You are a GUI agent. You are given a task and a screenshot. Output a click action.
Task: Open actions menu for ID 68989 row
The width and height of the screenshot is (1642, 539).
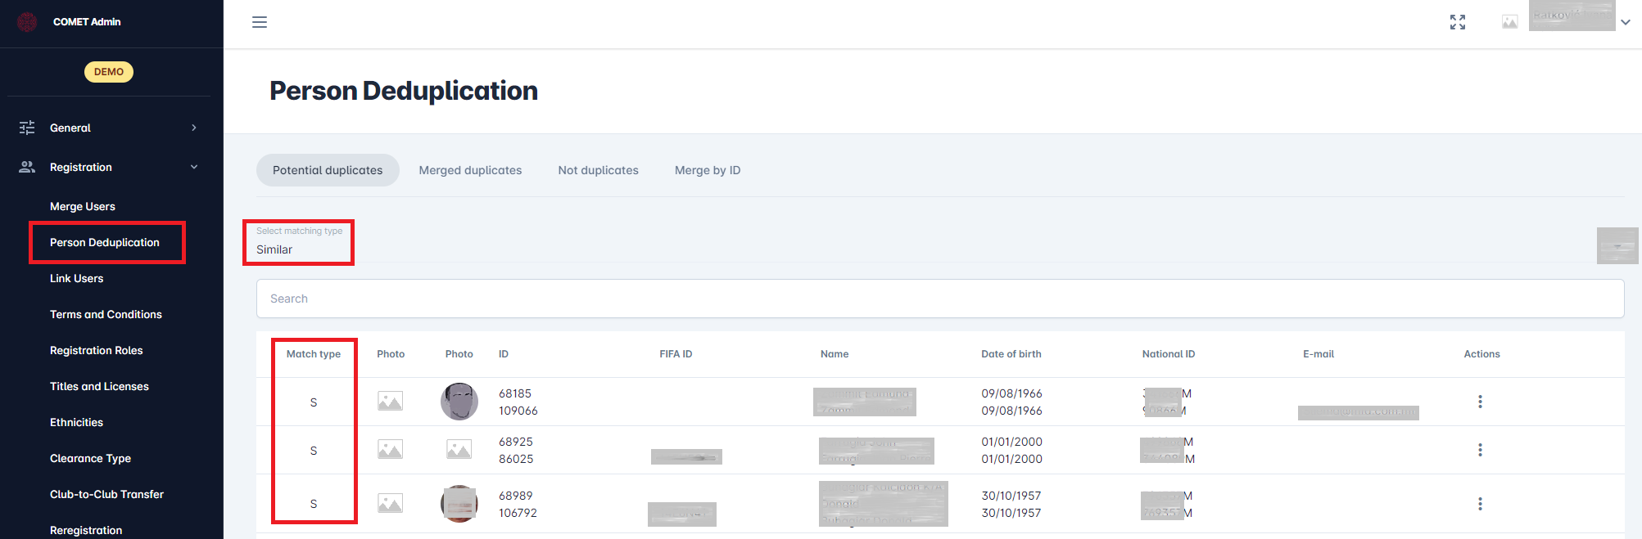click(1479, 504)
